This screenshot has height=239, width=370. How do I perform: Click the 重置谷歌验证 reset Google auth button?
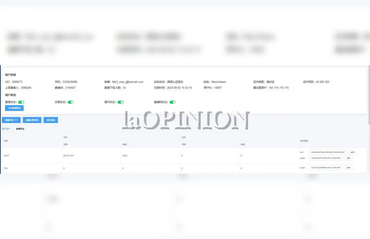[32, 120]
